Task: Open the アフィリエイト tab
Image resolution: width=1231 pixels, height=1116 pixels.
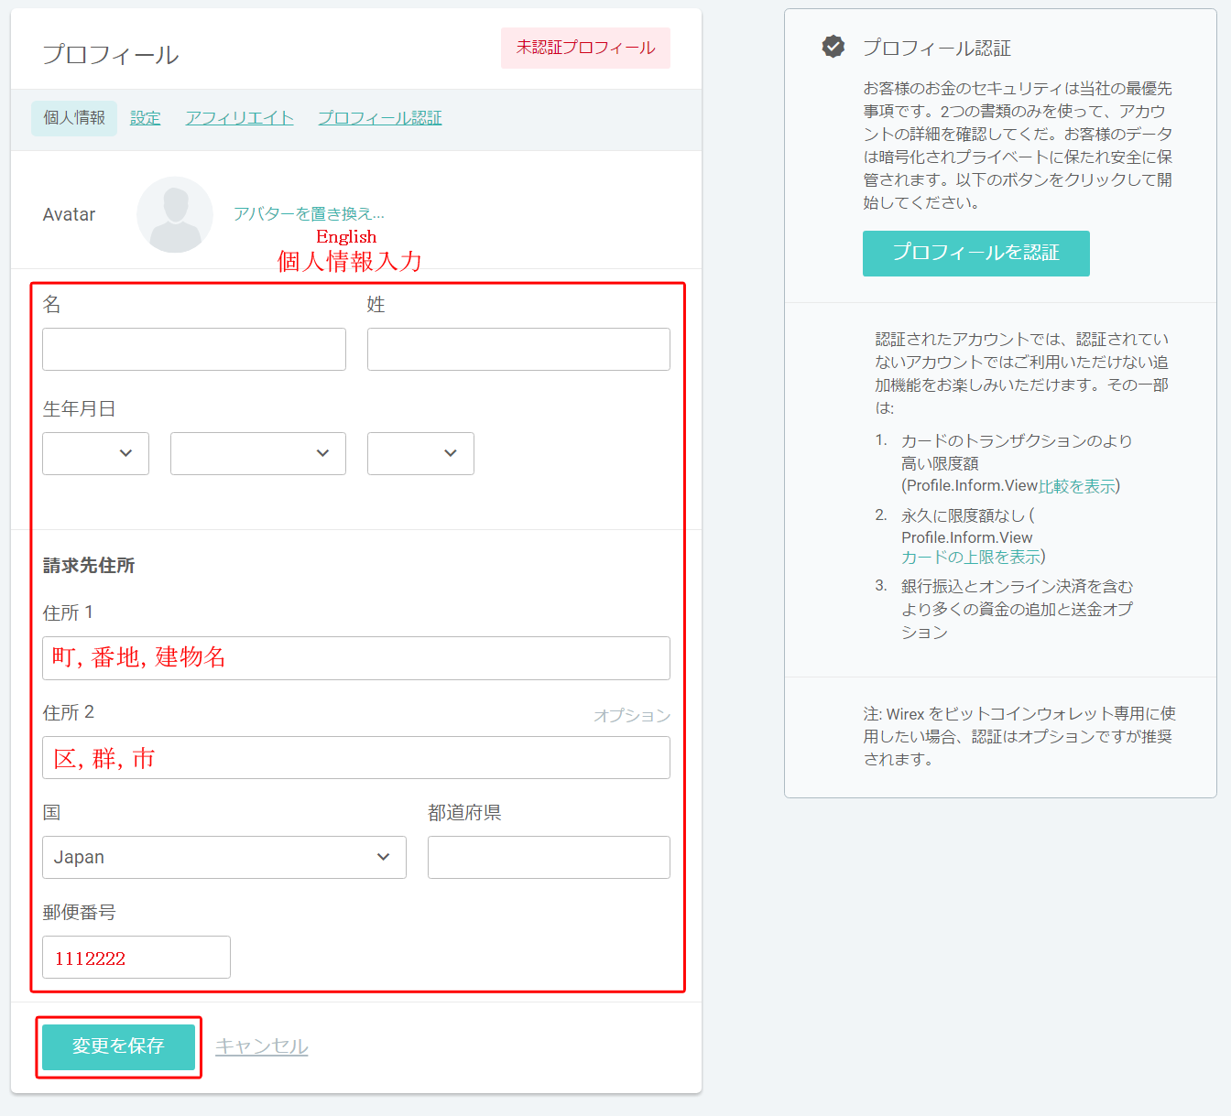Action: pos(239,118)
